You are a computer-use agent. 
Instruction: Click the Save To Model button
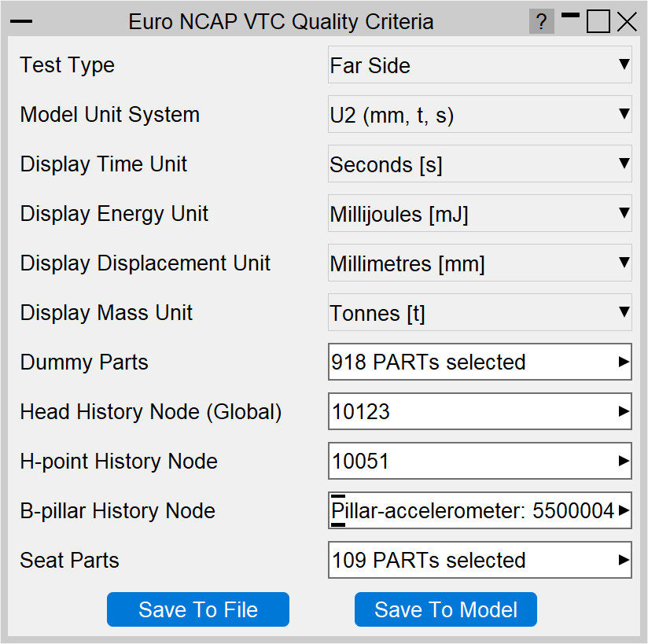445,609
